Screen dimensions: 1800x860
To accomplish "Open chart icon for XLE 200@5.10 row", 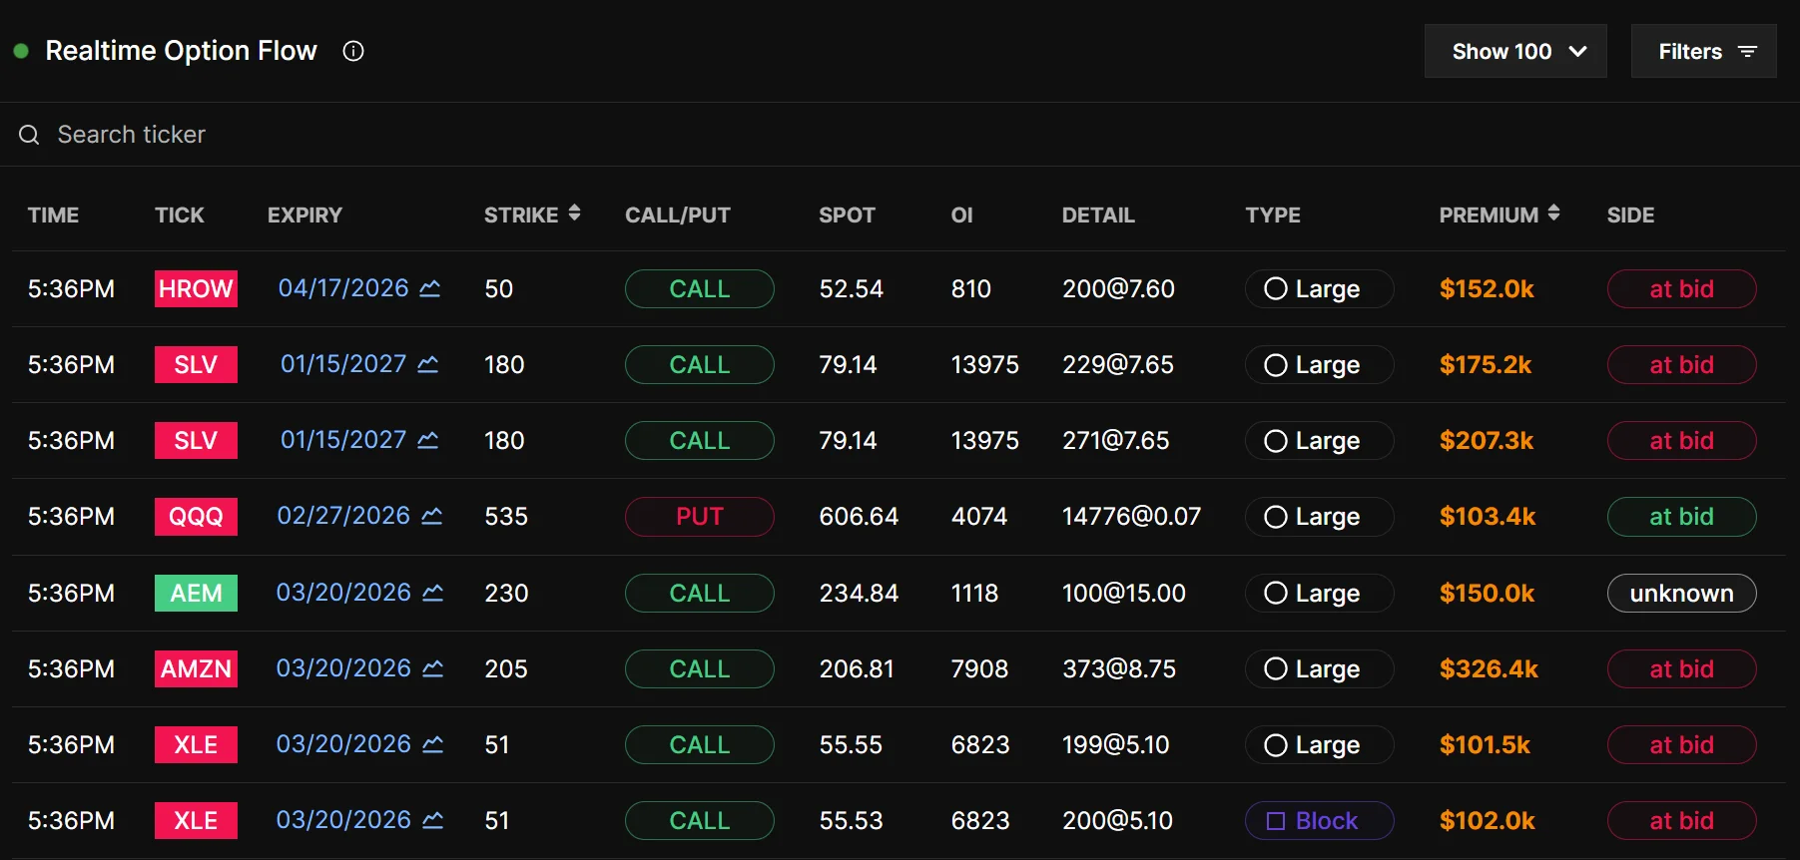I will [x=433, y=820].
